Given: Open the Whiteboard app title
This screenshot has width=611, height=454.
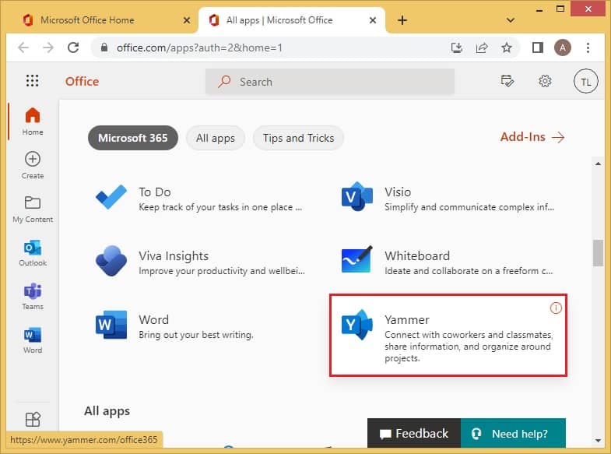Looking at the screenshot, I should pos(417,256).
